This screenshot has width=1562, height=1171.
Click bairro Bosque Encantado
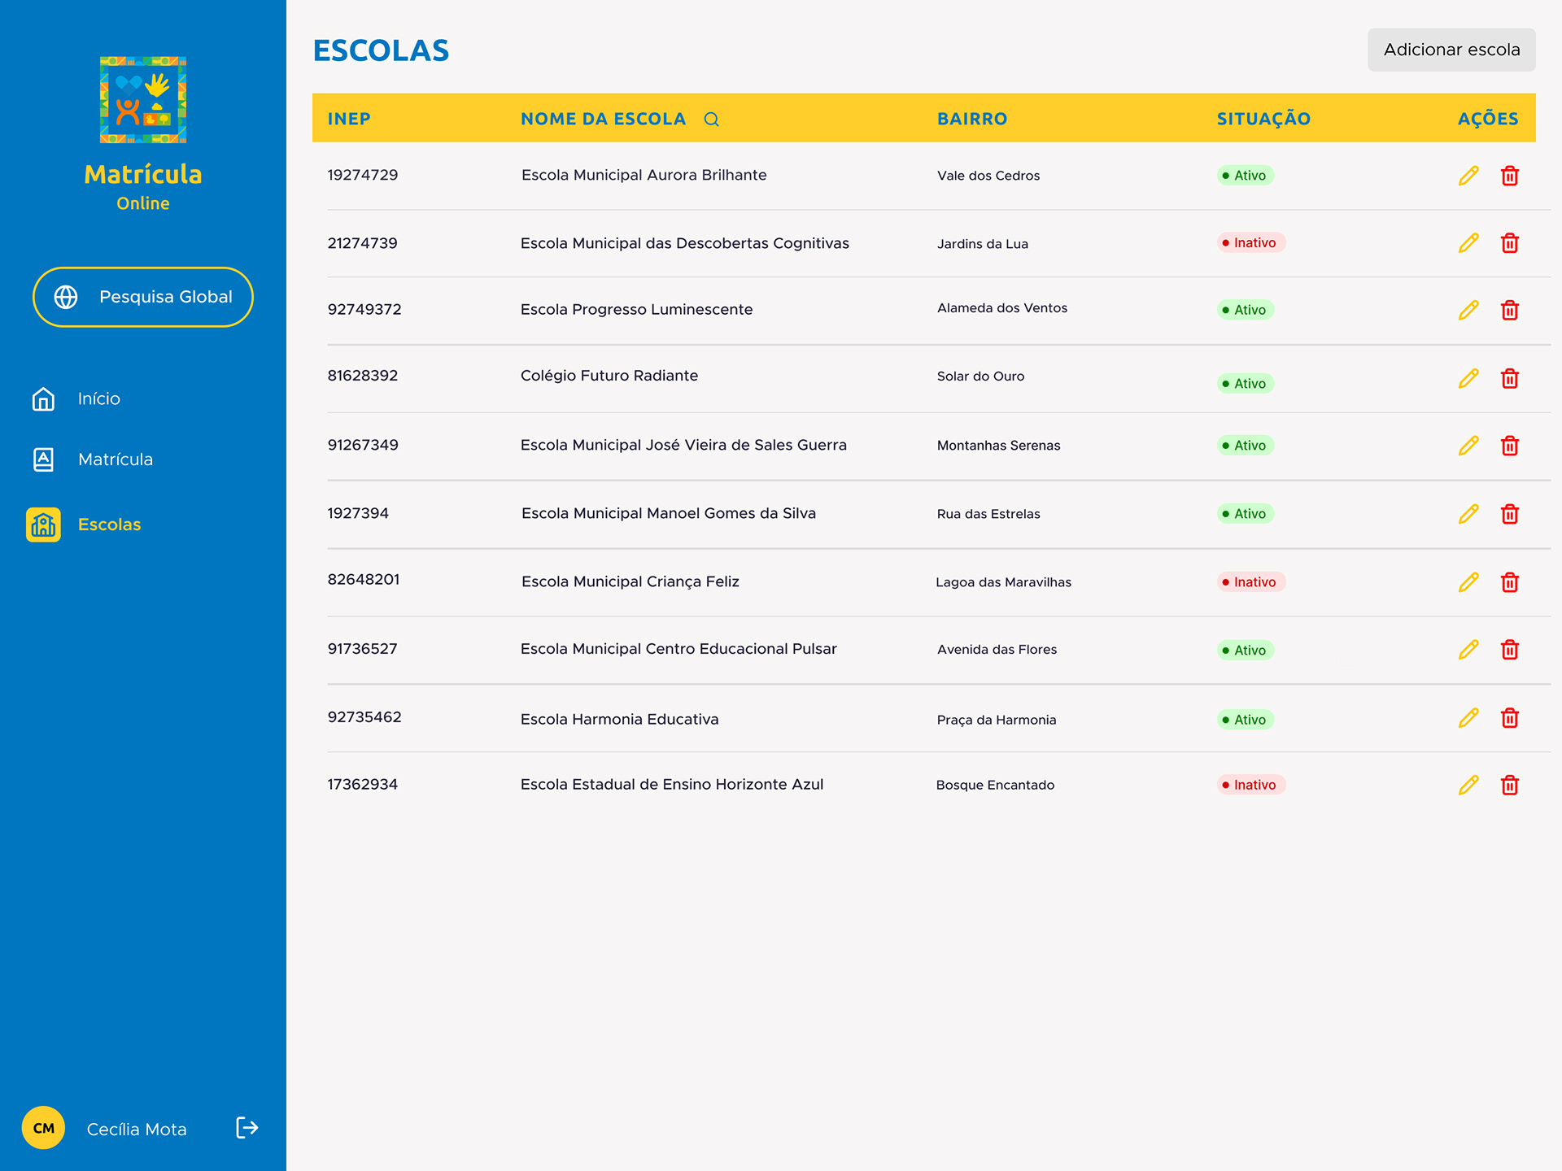pos(995,785)
